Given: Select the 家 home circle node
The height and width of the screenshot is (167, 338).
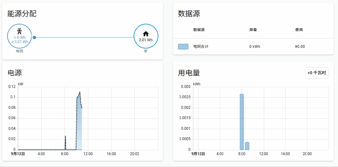Looking at the screenshot, I should tap(146, 36).
